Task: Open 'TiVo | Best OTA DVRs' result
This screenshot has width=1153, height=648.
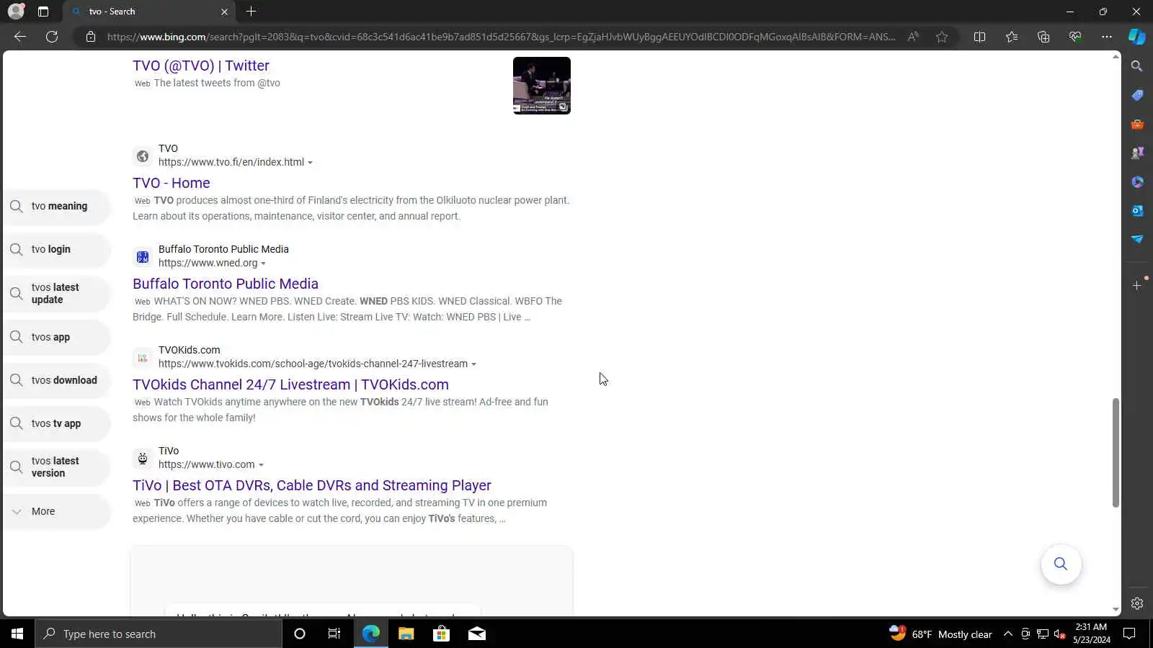Action: point(312,485)
